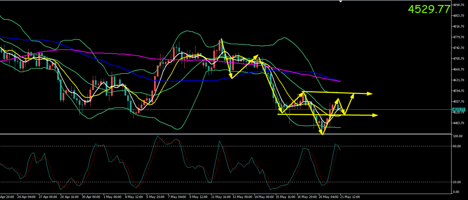This screenshot has height=200, width=468.
Task: Click the 4483.70 price axis label
Action: pyautogui.click(x=459, y=123)
